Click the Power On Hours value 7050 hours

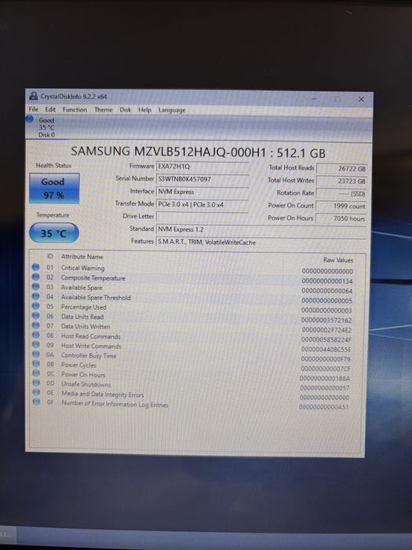pos(341,218)
